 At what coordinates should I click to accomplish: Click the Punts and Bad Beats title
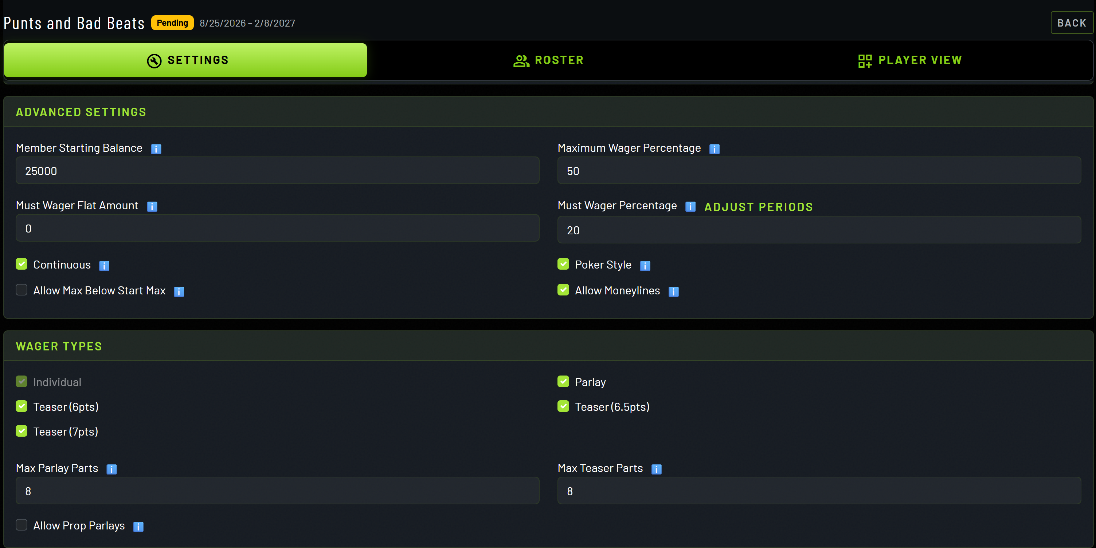74,23
